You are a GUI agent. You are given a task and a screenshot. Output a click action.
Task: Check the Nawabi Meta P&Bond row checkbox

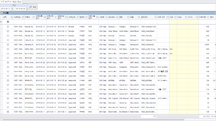[8, 31]
